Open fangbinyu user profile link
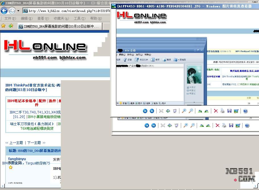The width and height of the screenshot is (259, 190). (17, 159)
